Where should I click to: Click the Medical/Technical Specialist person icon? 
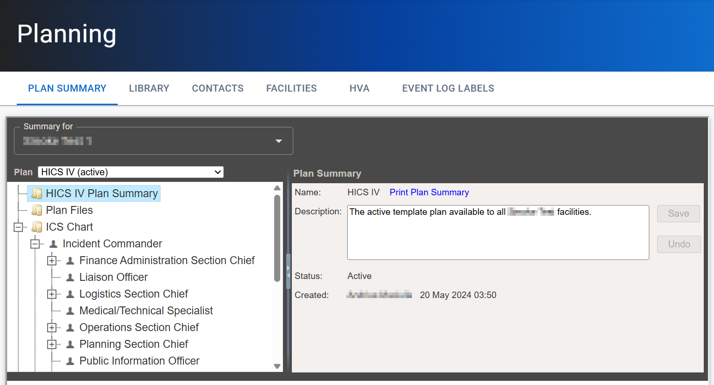(x=70, y=310)
